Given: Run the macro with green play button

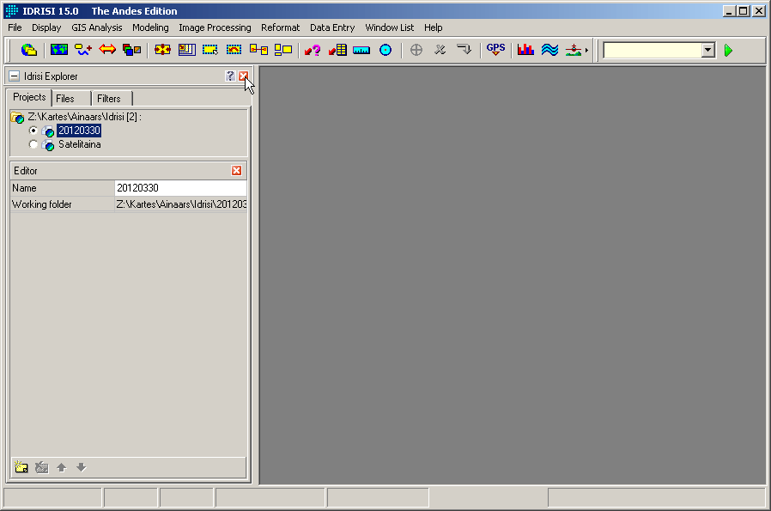Looking at the screenshot, I should 729,50.
